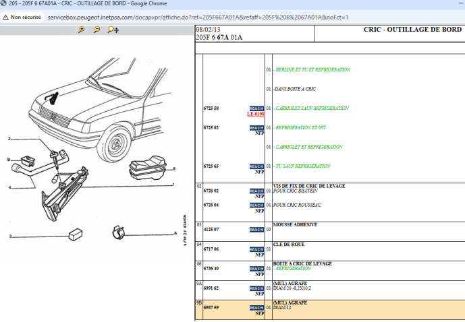Viewport: 465px width, 322px height.
Task: Click REACH badge for part 4125 07
Action: point(256,230)
